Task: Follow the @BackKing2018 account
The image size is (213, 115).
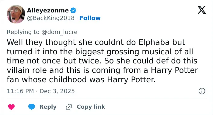Action: [x=90, y=18]
